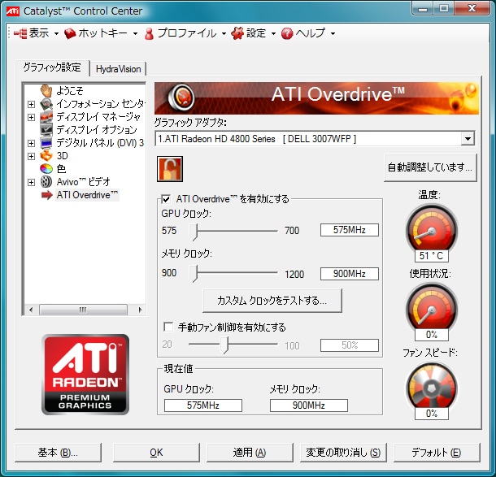
Task: Select the グラフィック設定 tab
Action: pos(52,67)
